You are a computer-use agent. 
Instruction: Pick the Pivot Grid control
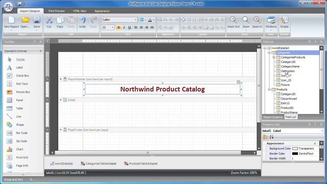(22, 157)
